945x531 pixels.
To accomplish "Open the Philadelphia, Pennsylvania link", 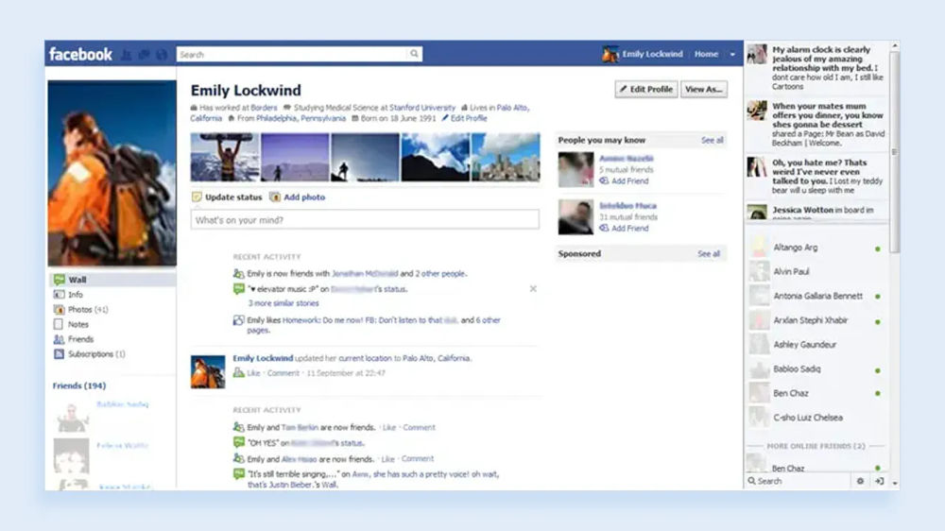I will [301, 118].
